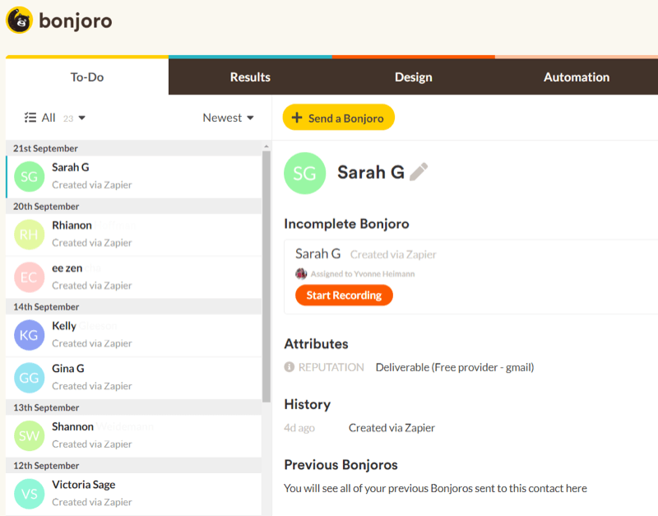Screen dimensions: 658x516
Task: Click the VS avatar for Victoria Sage
Action: tap(30, 494)
